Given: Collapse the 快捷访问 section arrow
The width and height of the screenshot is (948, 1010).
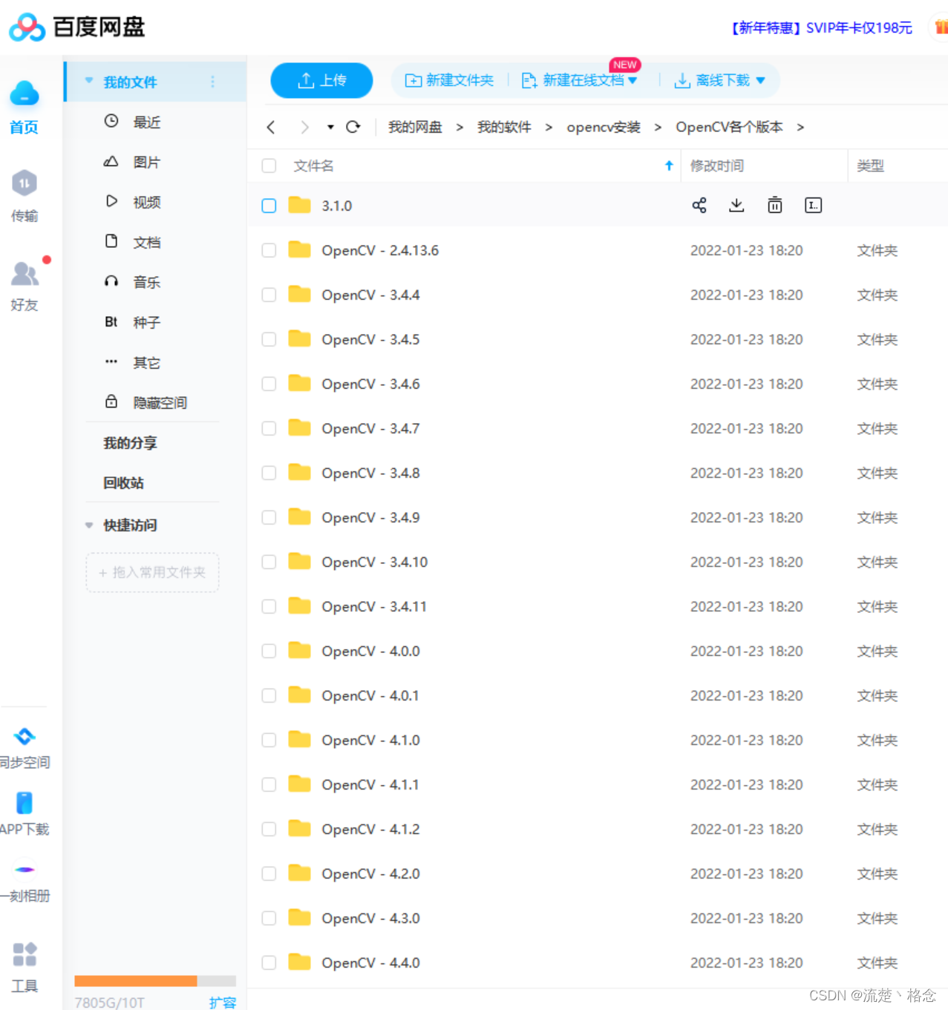Looking at the screenshot, I should (x=89, y=525).
